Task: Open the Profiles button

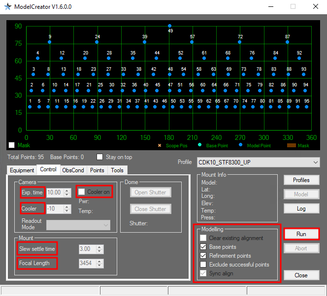Action: (x=301, y=180)
